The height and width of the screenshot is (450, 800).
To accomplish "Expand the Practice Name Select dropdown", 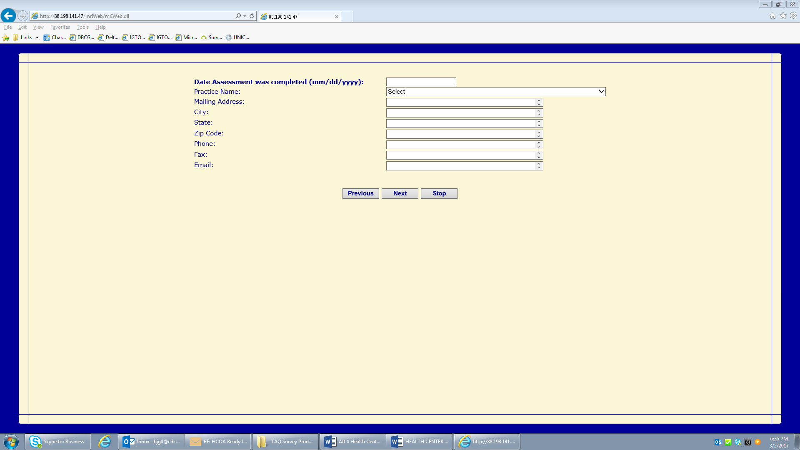I will 495,92.
